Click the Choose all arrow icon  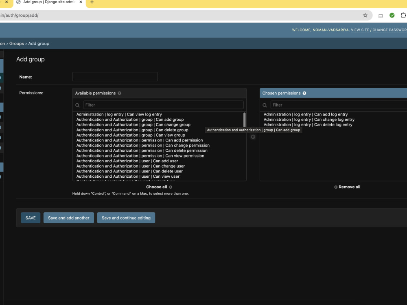pos(171,187)
